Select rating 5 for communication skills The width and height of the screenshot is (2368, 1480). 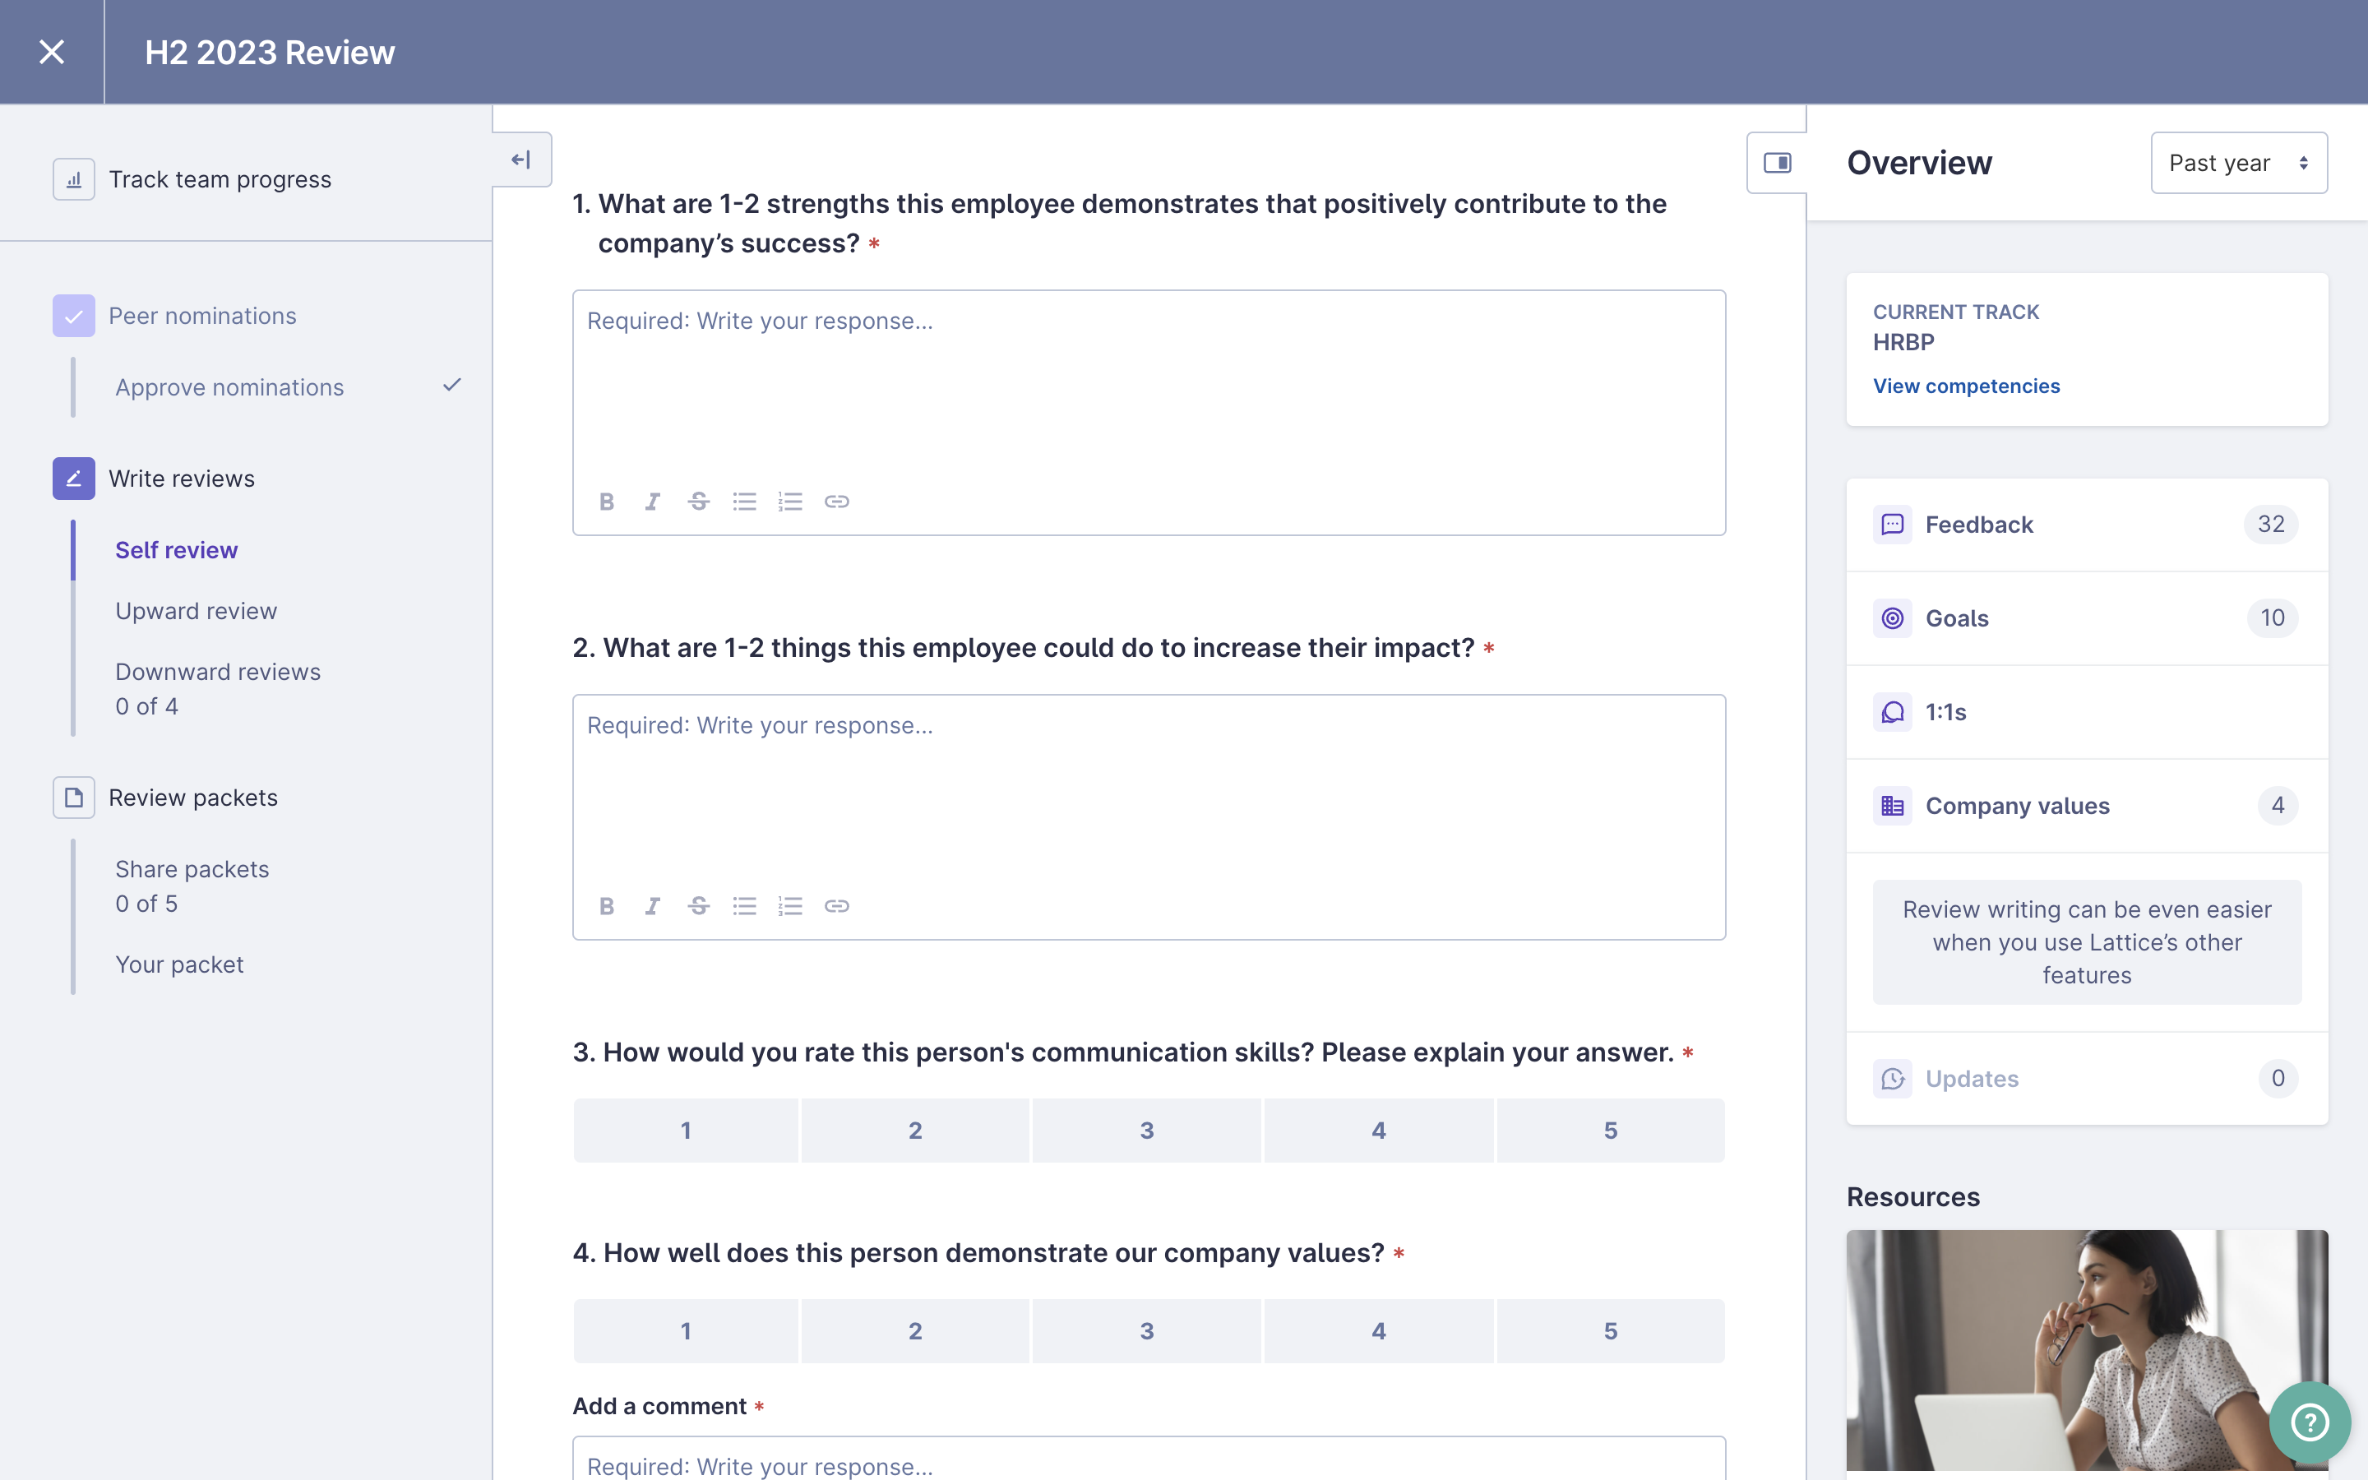(x=1610, y=1131)
